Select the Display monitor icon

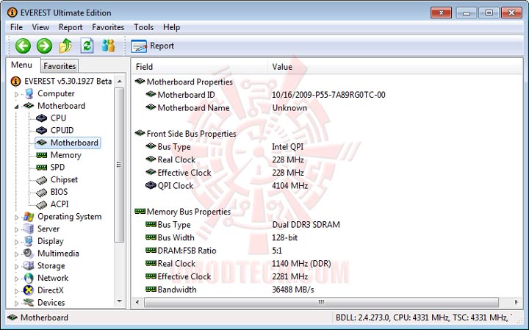click(x=29, y=241)
